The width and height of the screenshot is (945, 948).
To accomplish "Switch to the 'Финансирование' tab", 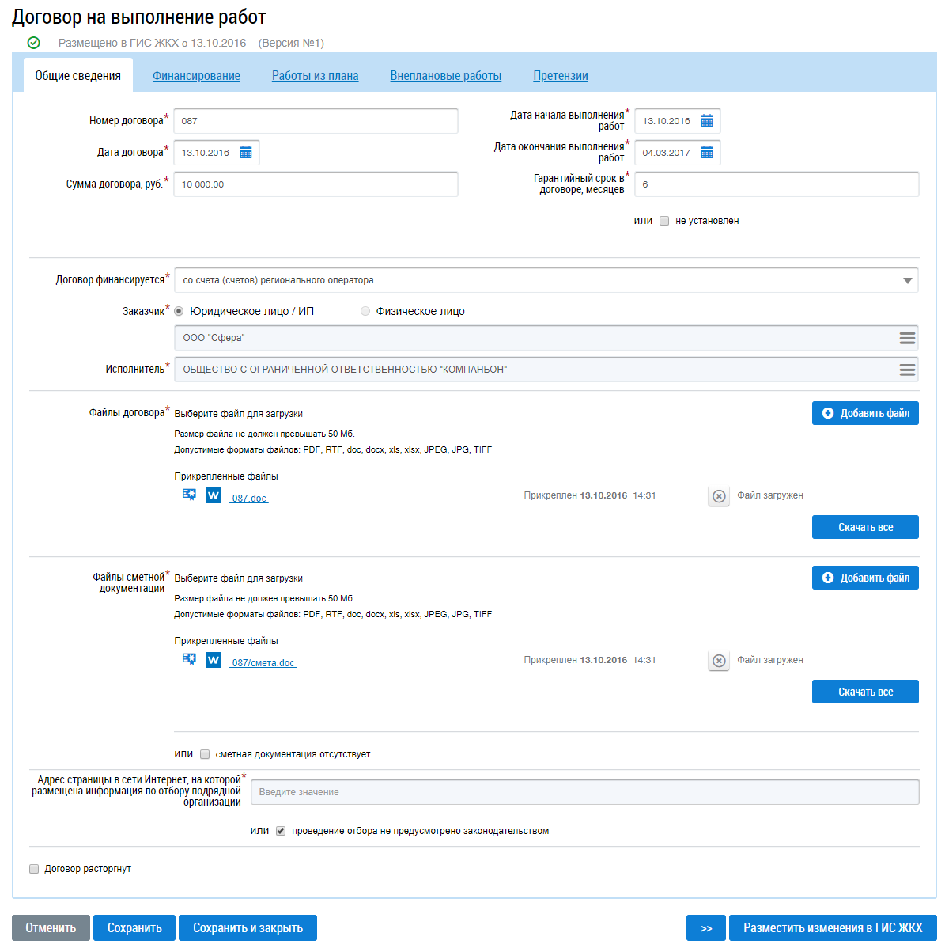I will (x=196, y=76).
